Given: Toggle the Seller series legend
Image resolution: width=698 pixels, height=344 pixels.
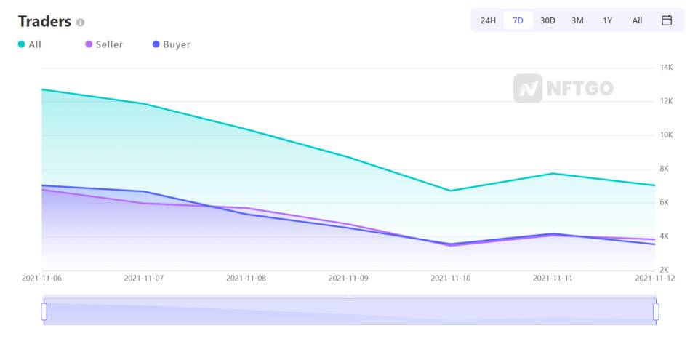Looking at the screenshot, I should [x=104, y=44].
